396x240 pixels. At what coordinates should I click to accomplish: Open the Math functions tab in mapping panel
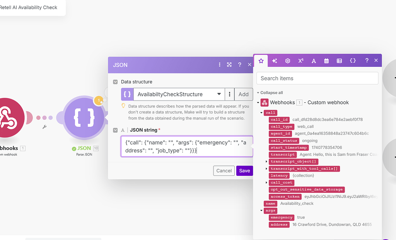[300, 61]
